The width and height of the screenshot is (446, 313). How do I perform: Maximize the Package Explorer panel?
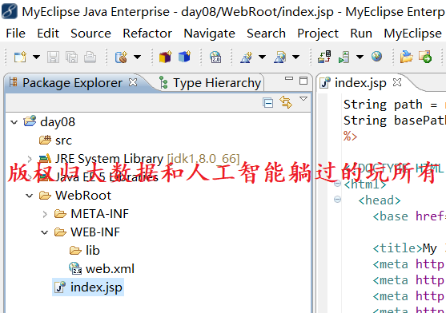(303, 81)
